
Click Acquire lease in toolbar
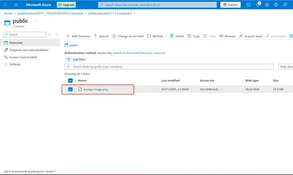(x=251, y=36)
